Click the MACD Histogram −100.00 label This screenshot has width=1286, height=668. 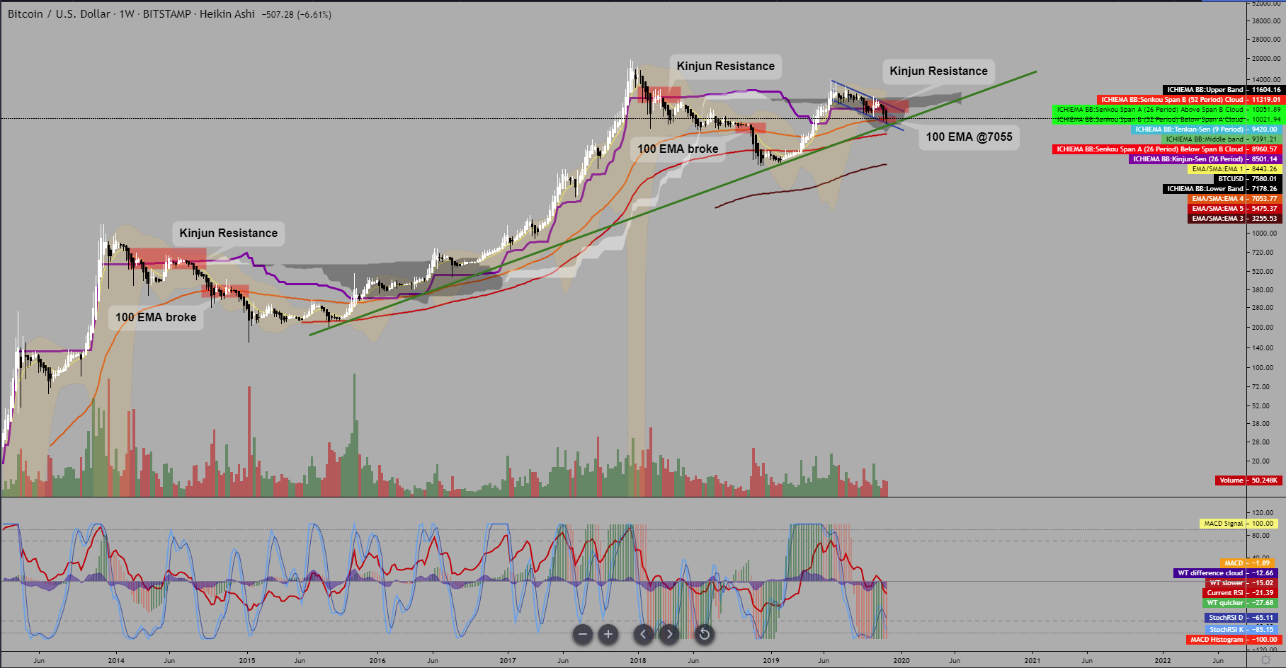click(x=1234, y=640)
